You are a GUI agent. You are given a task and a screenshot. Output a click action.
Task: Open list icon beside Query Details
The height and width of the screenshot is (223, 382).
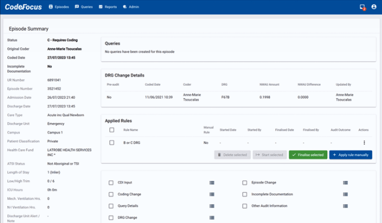212,206
